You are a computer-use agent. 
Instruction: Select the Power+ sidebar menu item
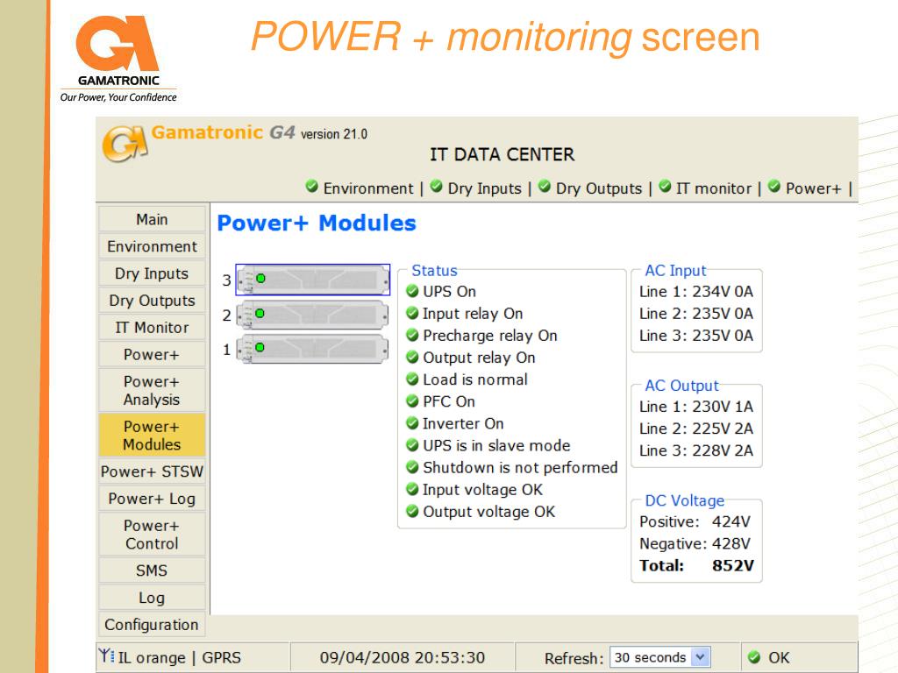(x=152, y=354)
